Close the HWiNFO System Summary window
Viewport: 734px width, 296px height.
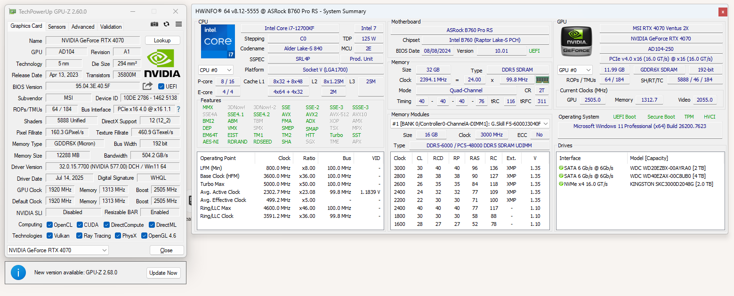click(x=722, y=12)
